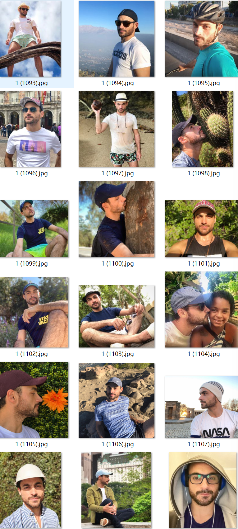Click the yellow shorts photo 1 (1099).jpg

[34, 229]
